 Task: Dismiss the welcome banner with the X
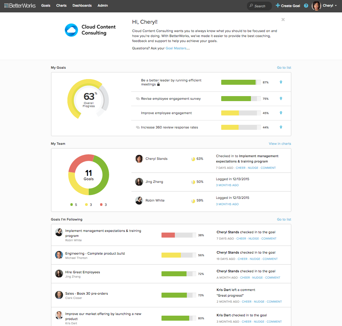(283, 20)
